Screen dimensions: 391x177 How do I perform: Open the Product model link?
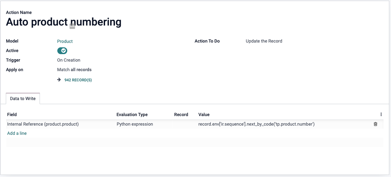(65, 41)
